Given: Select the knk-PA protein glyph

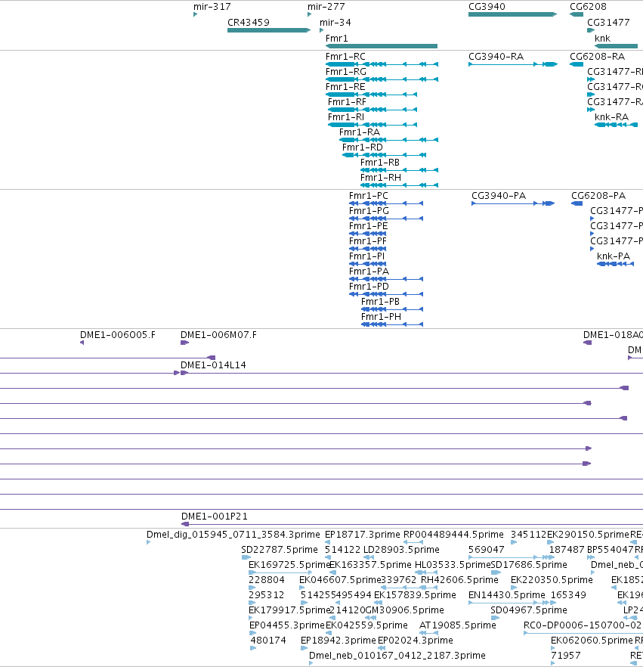Looking at the screenshot, I should point(615,264).
